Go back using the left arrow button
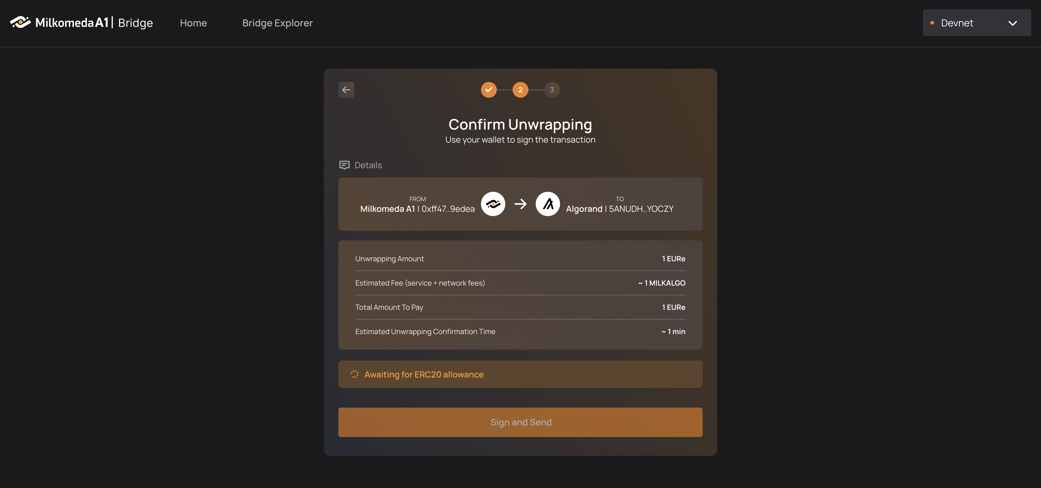This screenshot has height=488, width=1041. (346, 90)
